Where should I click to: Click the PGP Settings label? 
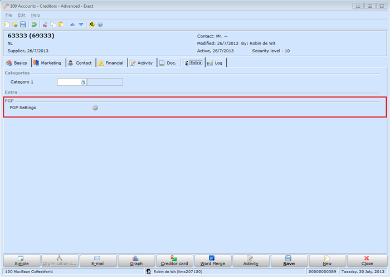tap(23, 108)
